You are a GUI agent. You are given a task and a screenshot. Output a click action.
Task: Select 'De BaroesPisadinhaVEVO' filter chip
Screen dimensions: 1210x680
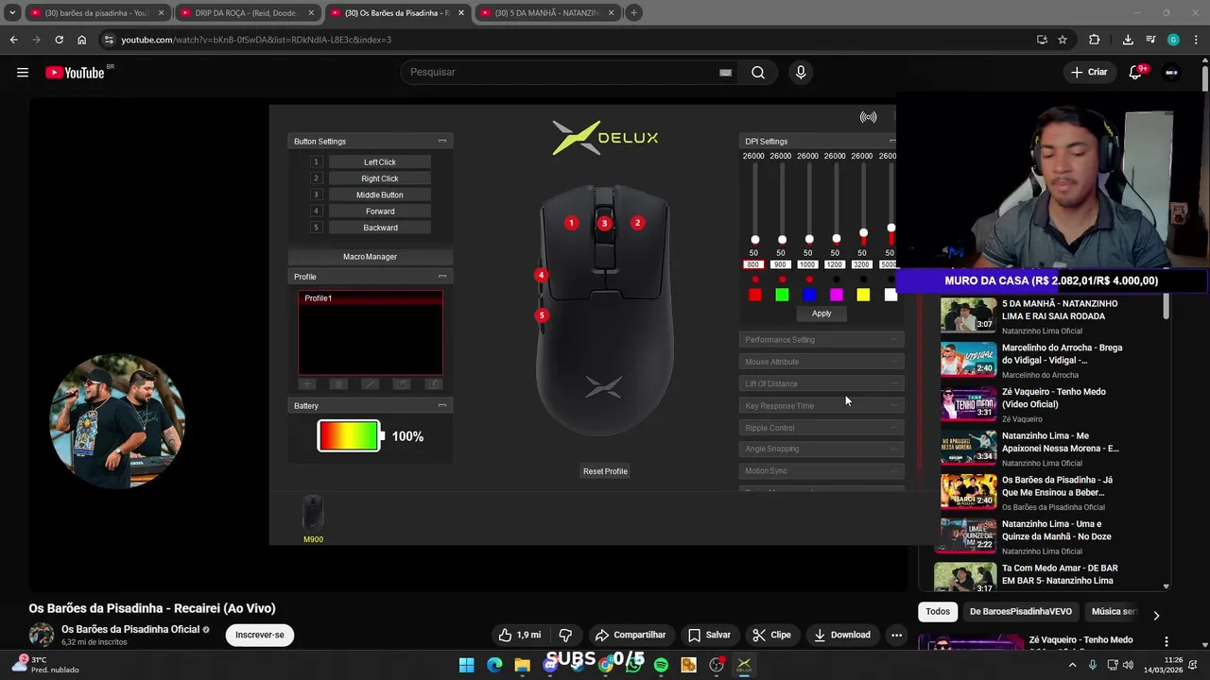tap(1020, 611)
